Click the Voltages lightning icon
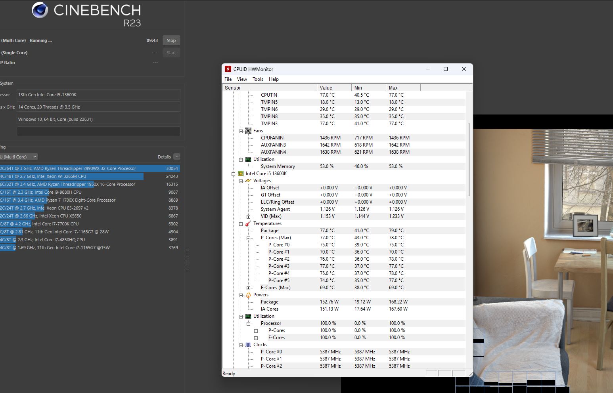The image size is (613, 393). pos(248,181)
